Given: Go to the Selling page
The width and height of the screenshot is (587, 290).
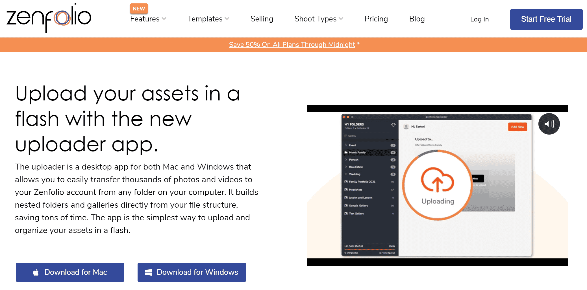Looking at the screenshot, I should [x=262, y=19].
